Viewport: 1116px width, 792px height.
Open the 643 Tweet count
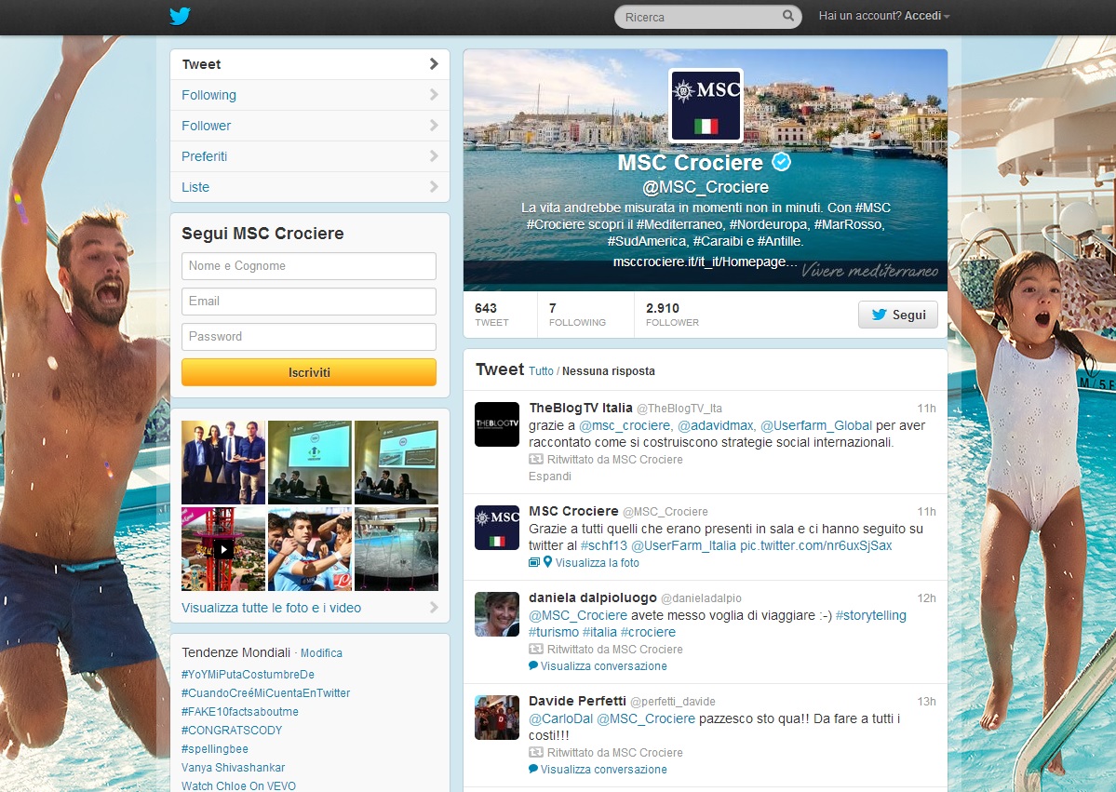(491, 315)
